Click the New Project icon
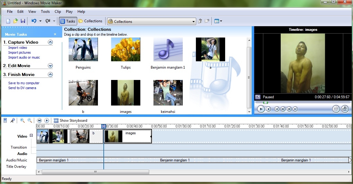Viewport: 353px width, 184px height. 8,21
